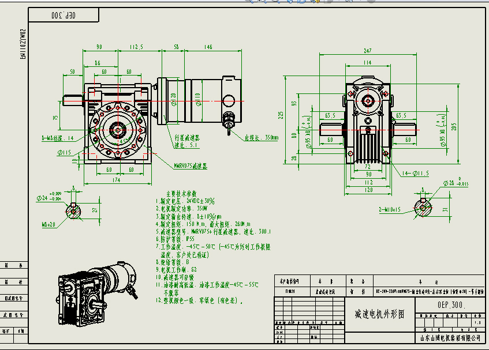Select the Ø115 diameter callout

click(x=64, y=153)
